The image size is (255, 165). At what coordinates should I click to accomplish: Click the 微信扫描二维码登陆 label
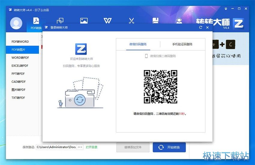[163, 56]
